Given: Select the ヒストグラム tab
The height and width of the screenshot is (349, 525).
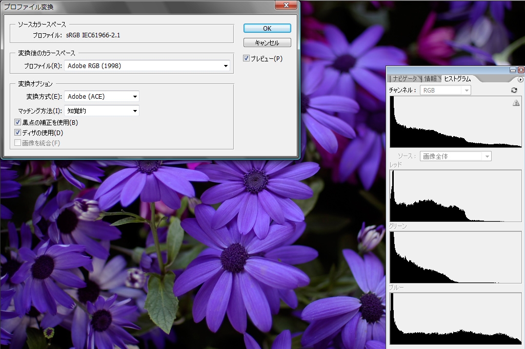Looking at the screenshot, I should click(456, 79).
